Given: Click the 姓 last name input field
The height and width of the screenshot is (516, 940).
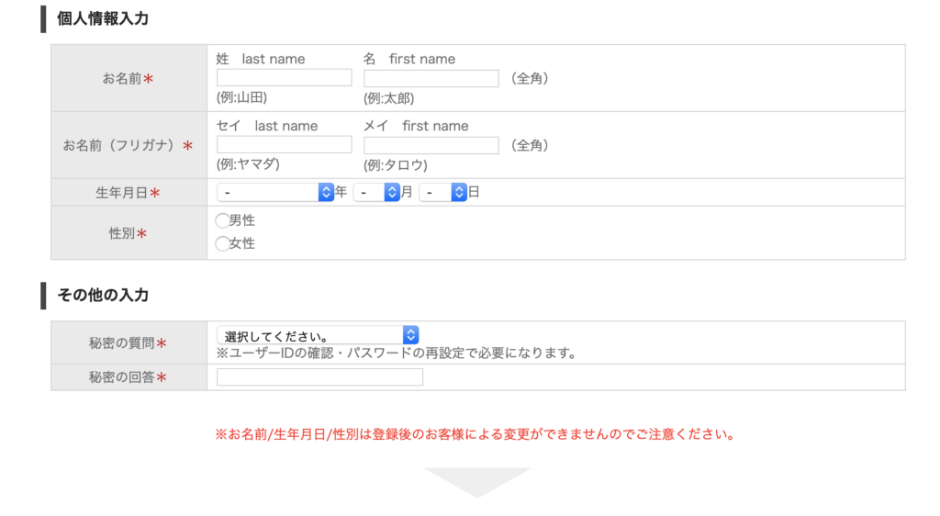Looking at the screenshot, I should pos(285,78).
